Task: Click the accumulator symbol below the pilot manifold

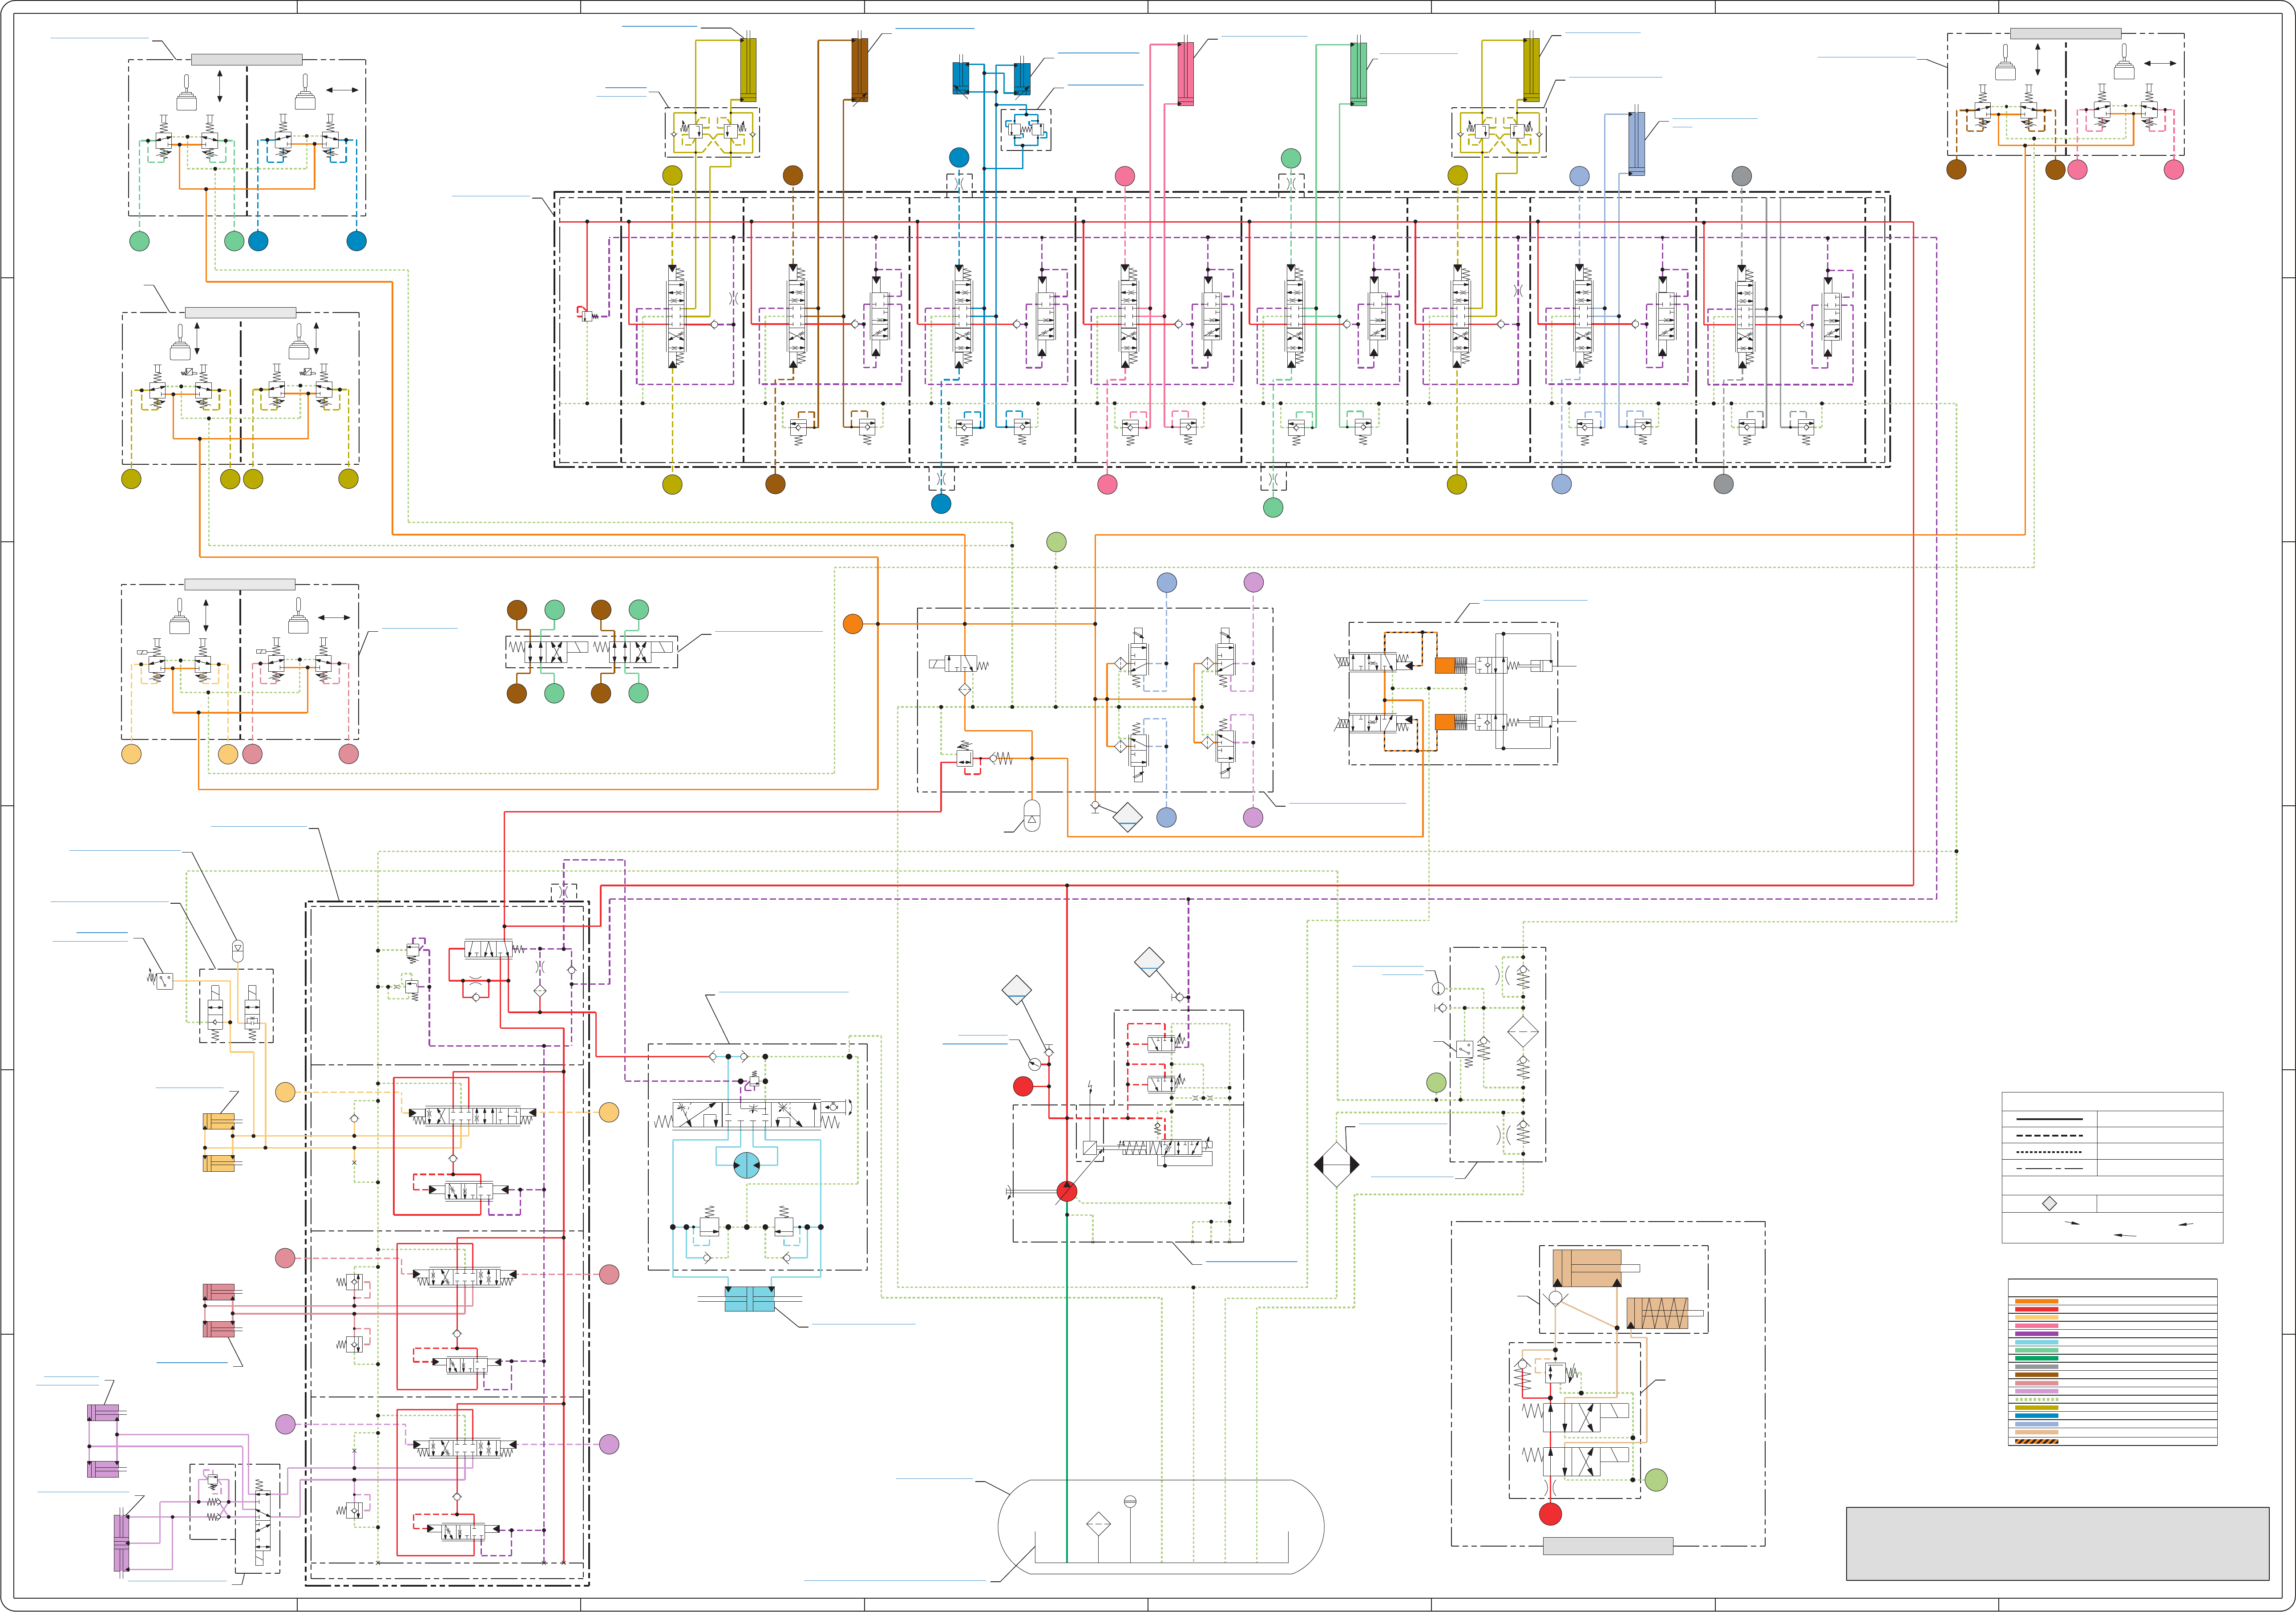Action: click(1032, 816)
